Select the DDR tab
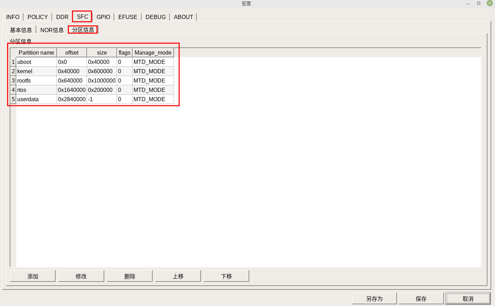 pos(62,17)
